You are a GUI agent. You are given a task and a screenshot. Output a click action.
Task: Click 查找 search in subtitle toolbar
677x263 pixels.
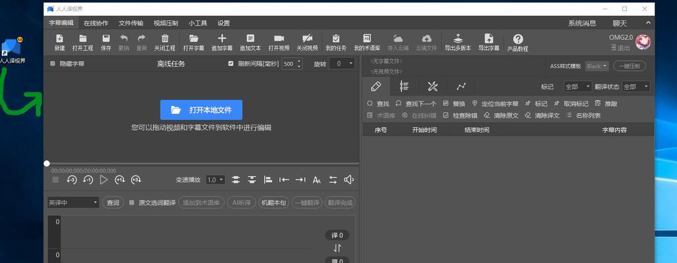pyautogui.click(x=378, y=104)
